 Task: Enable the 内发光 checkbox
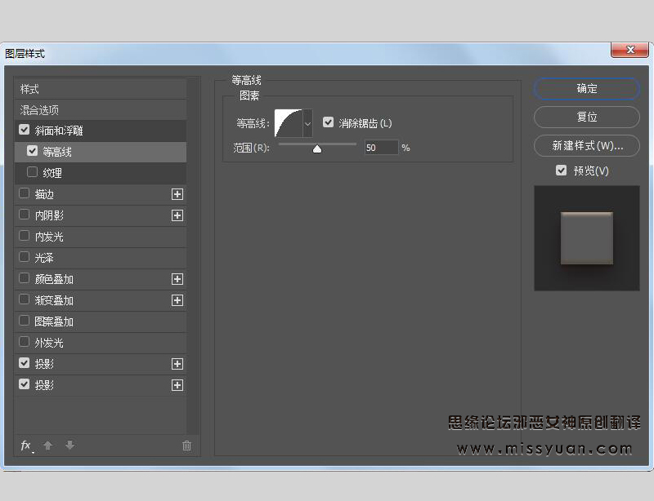point(25,236)
